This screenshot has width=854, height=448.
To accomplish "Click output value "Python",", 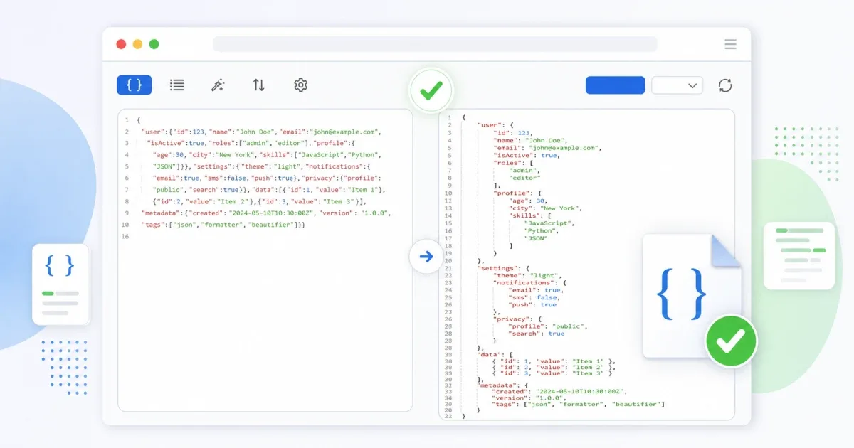I will coord(541,230).
